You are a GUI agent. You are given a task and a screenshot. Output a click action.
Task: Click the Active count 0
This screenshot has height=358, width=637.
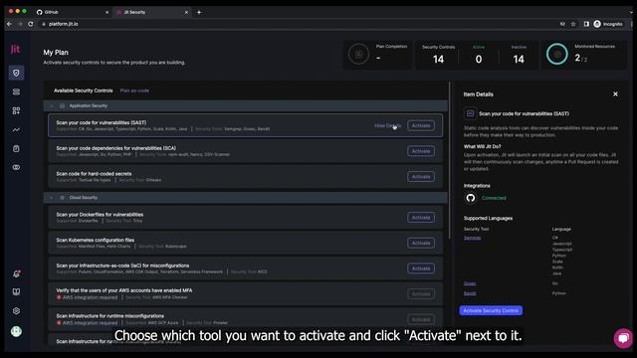479,60
